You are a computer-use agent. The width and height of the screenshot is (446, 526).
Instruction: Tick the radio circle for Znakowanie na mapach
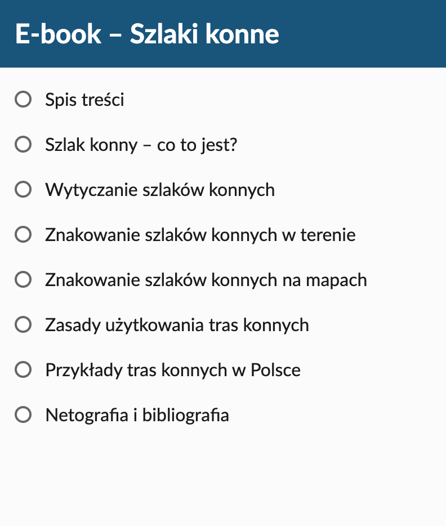click(x=23, y=280)
